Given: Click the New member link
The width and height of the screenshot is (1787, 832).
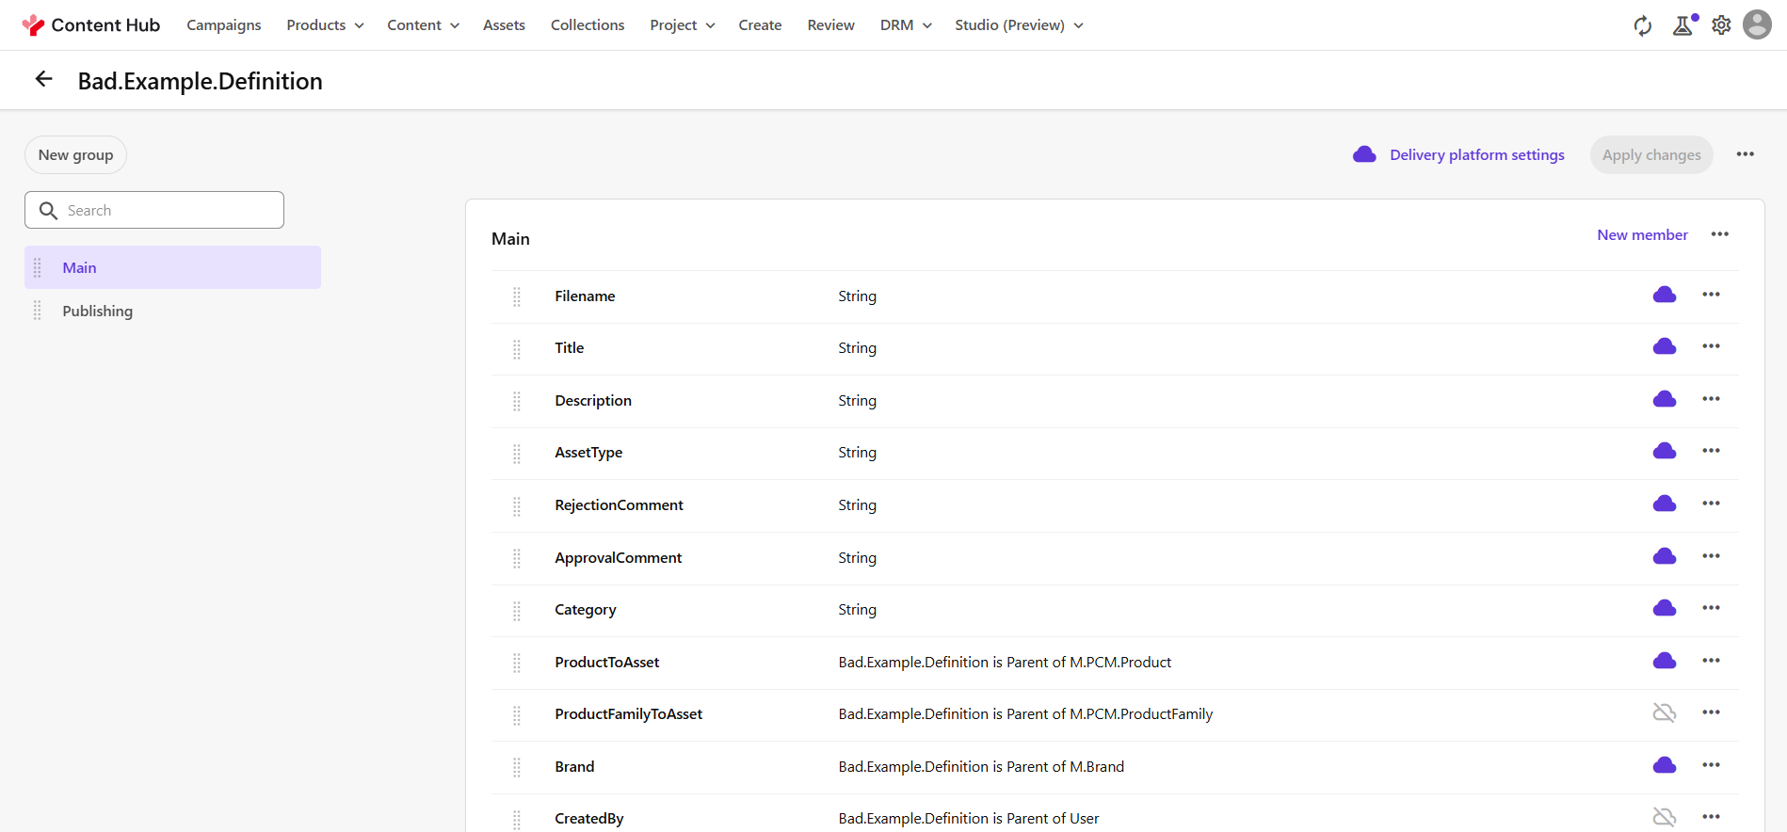Looking at the screenshot, I should click(1642, 235).
